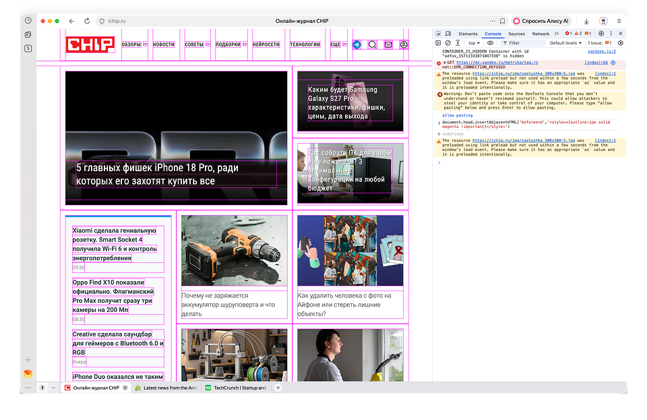
Task: Click the envelope mail icon in CHIP header
Action: click(388, 44)
